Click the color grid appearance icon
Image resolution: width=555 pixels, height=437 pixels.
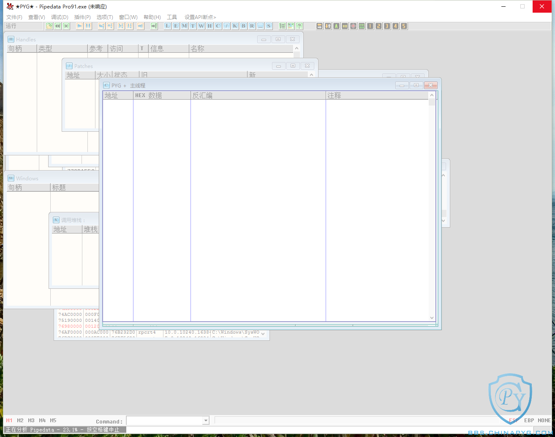[291, 26]
